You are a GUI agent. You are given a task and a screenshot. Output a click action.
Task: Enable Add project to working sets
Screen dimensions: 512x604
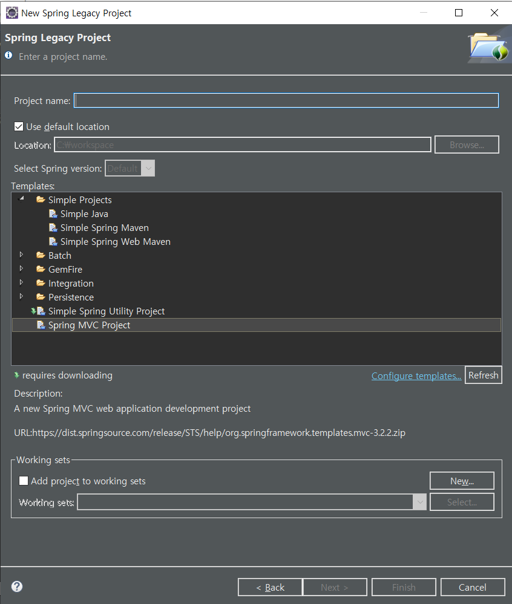(x=24, y=481)
